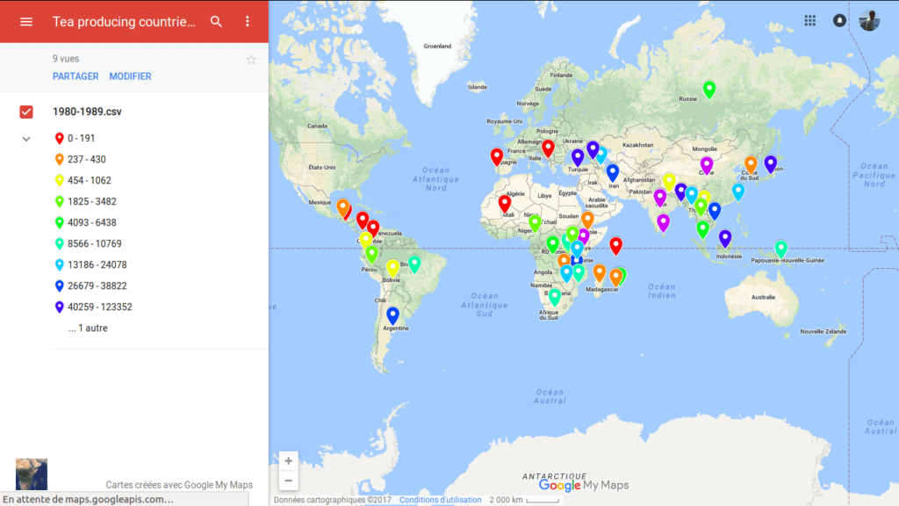Select the '1825 - 3482' legend row
This screenshot has width=899, height=506.
pos(91,201)
